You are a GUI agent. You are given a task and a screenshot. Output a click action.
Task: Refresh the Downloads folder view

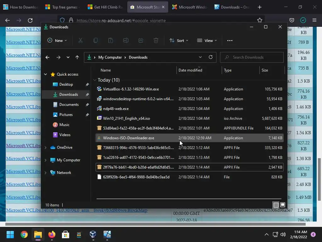click(211, 57)
